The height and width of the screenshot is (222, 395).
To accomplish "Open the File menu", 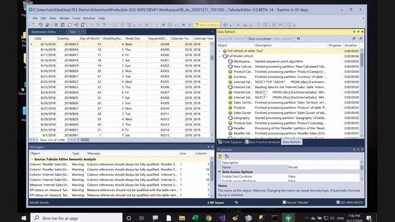I will tap(35, 18).
